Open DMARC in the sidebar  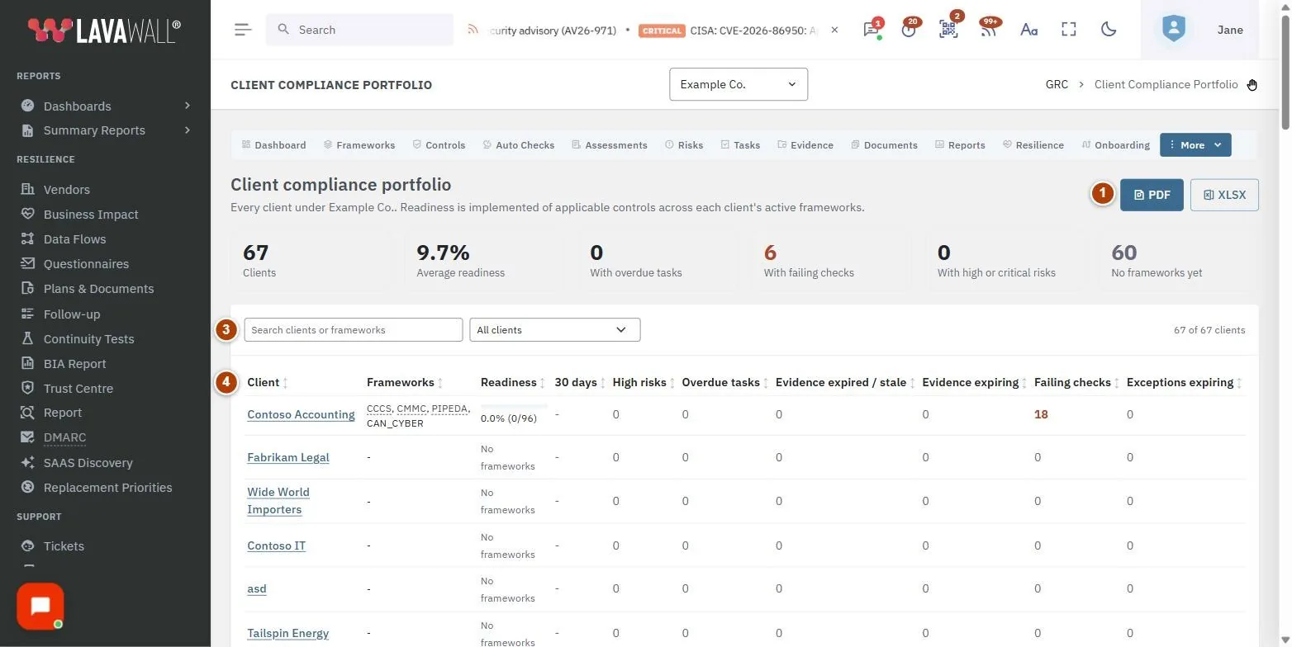pos(64,437)
